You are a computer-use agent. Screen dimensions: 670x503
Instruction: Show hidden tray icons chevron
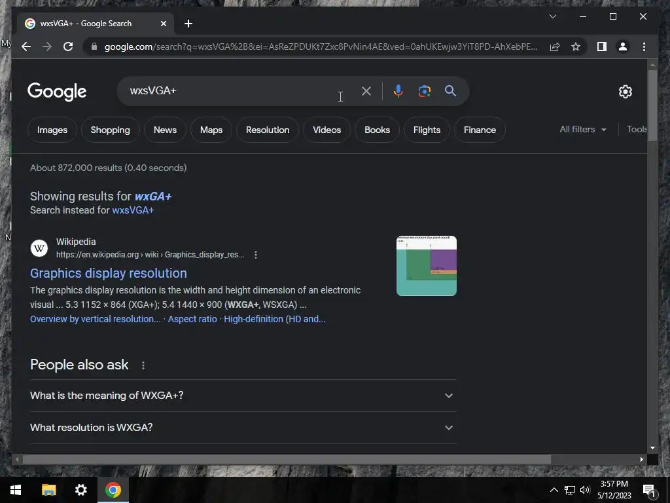554,490
